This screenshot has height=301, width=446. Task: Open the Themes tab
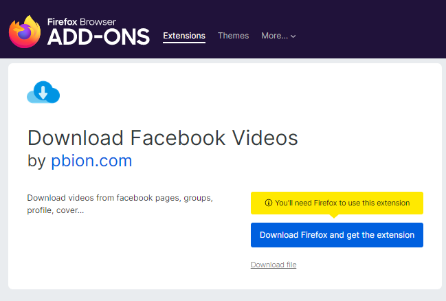coord(233,36)
